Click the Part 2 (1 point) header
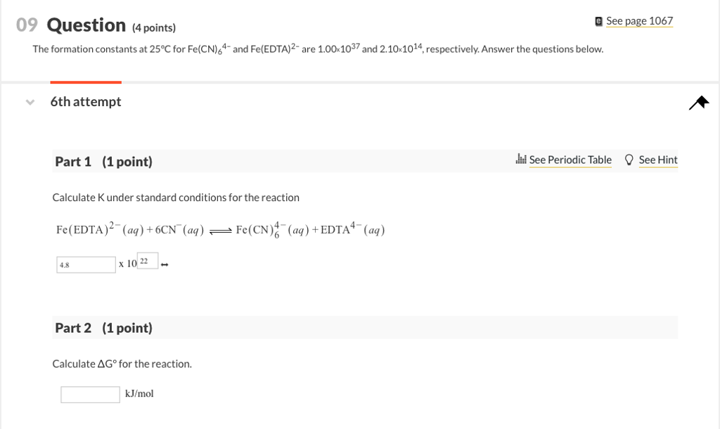The width and height of the screenshot is (720, 429). pos(103,328)
